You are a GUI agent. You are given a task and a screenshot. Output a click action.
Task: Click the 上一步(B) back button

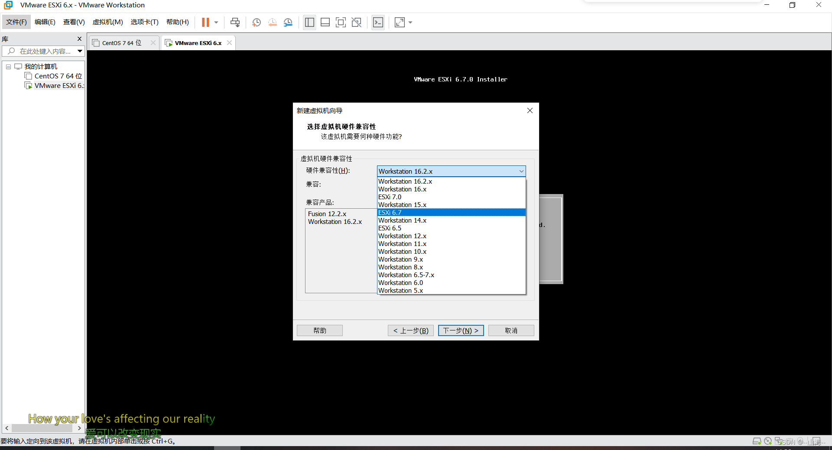411,330
